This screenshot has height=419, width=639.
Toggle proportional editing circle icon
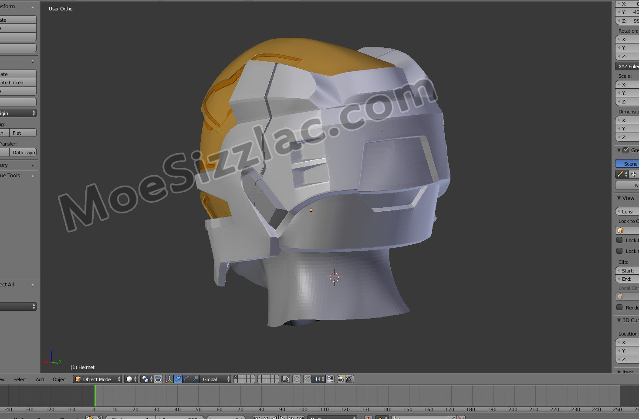(x=297, y=379)
